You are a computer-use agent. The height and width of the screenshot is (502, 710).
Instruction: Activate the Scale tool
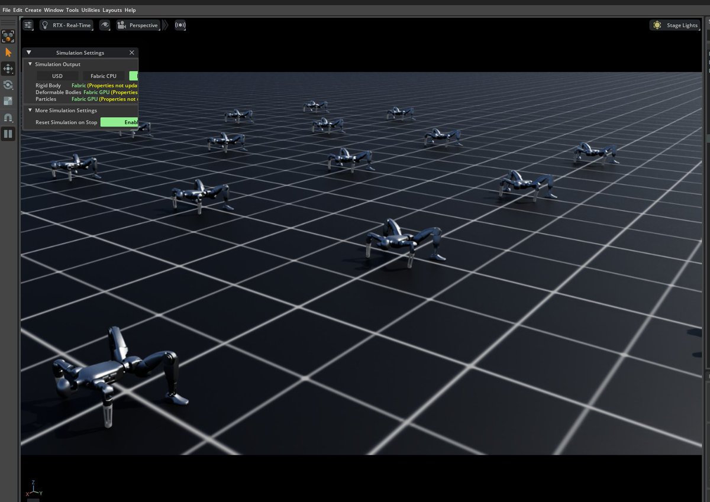click(x=8, y=101)
